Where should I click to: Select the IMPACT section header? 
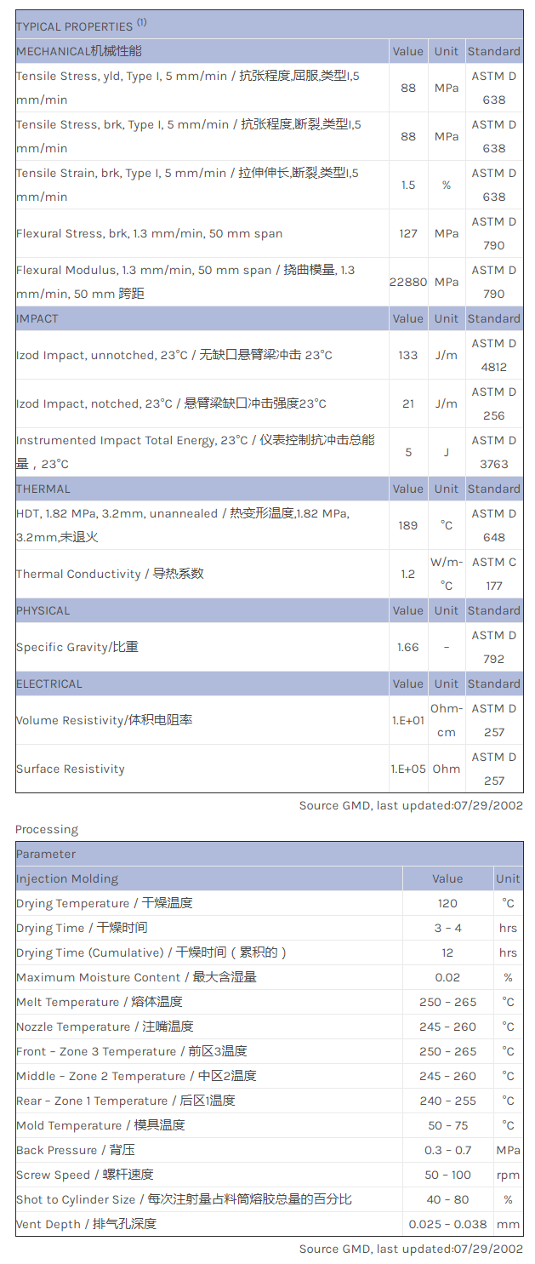37,318
